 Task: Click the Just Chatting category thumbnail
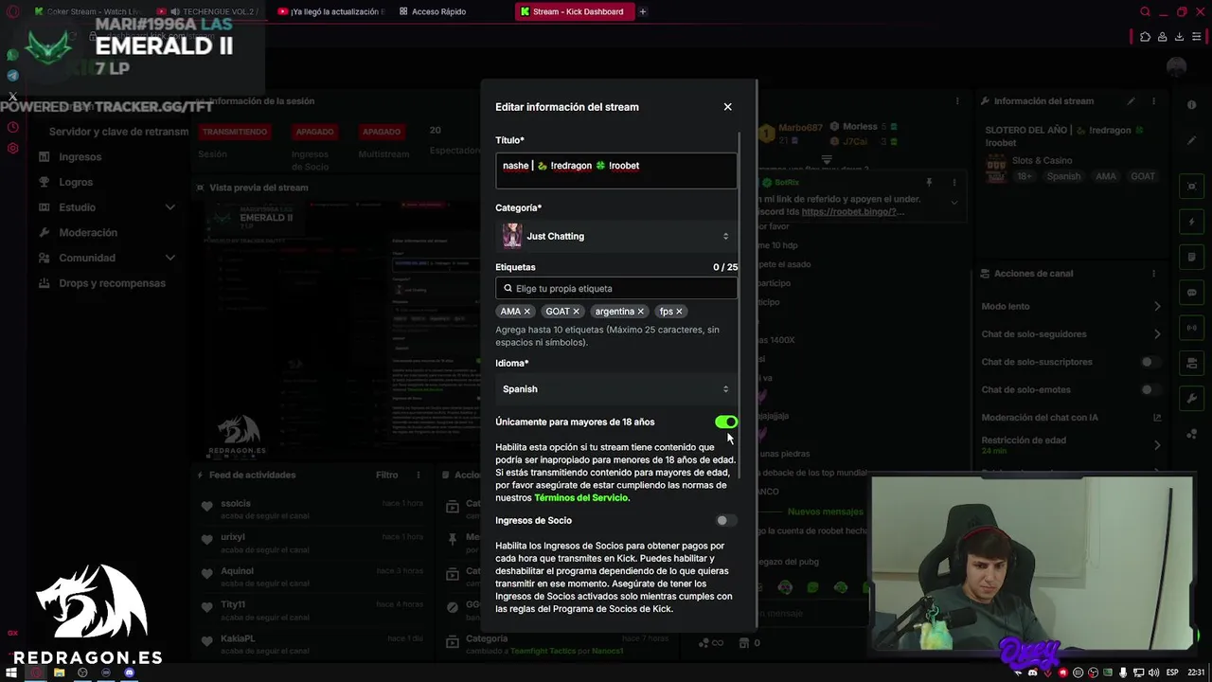512,236
